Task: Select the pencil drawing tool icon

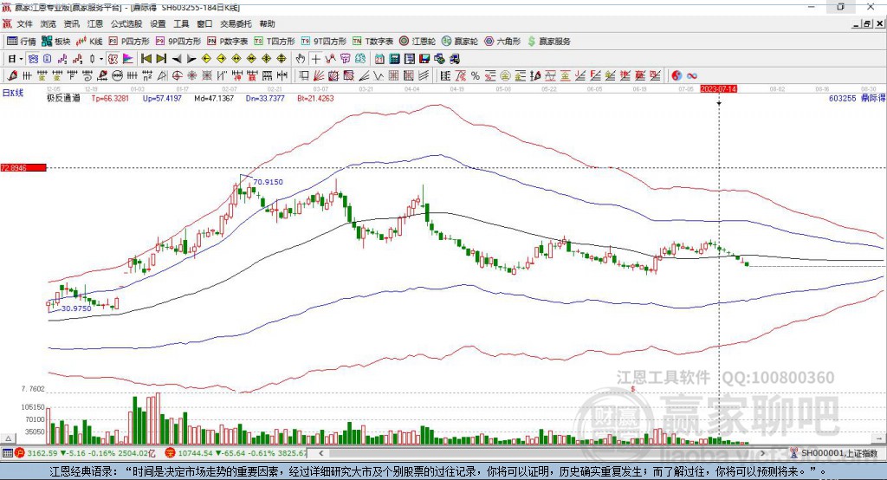Action: (12, 76)
